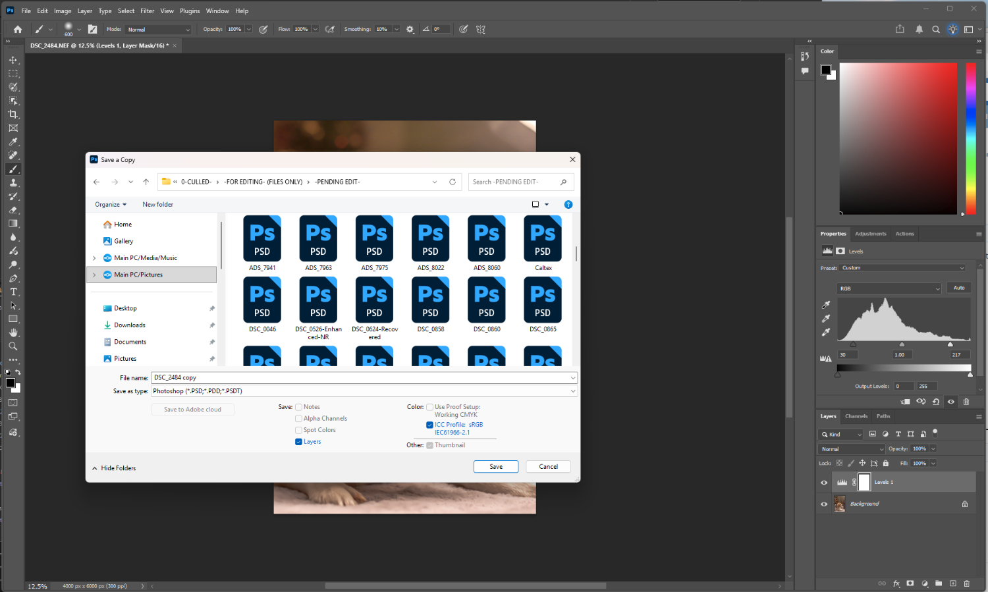Click the Eyedropper tool
Image resolution: width=988 pixels, height=592 pixels.
13,142
